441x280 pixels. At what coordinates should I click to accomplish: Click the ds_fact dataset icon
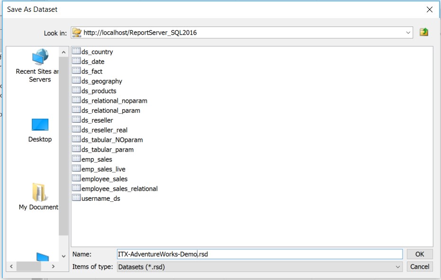(x=77, y=71)
